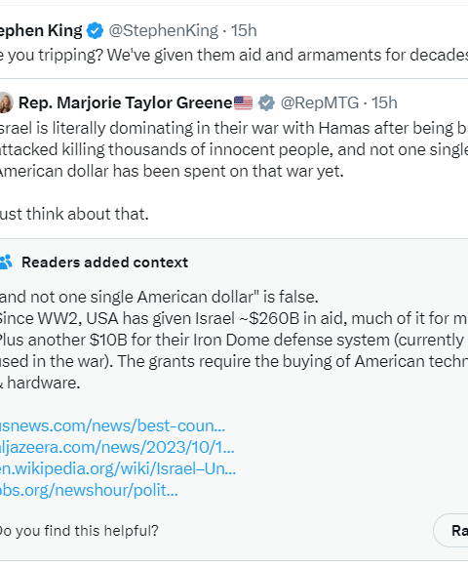This screenshot has width=468, height=566.
Task: Click the American flag emoji in the name
Action: (x=244, y=102)
